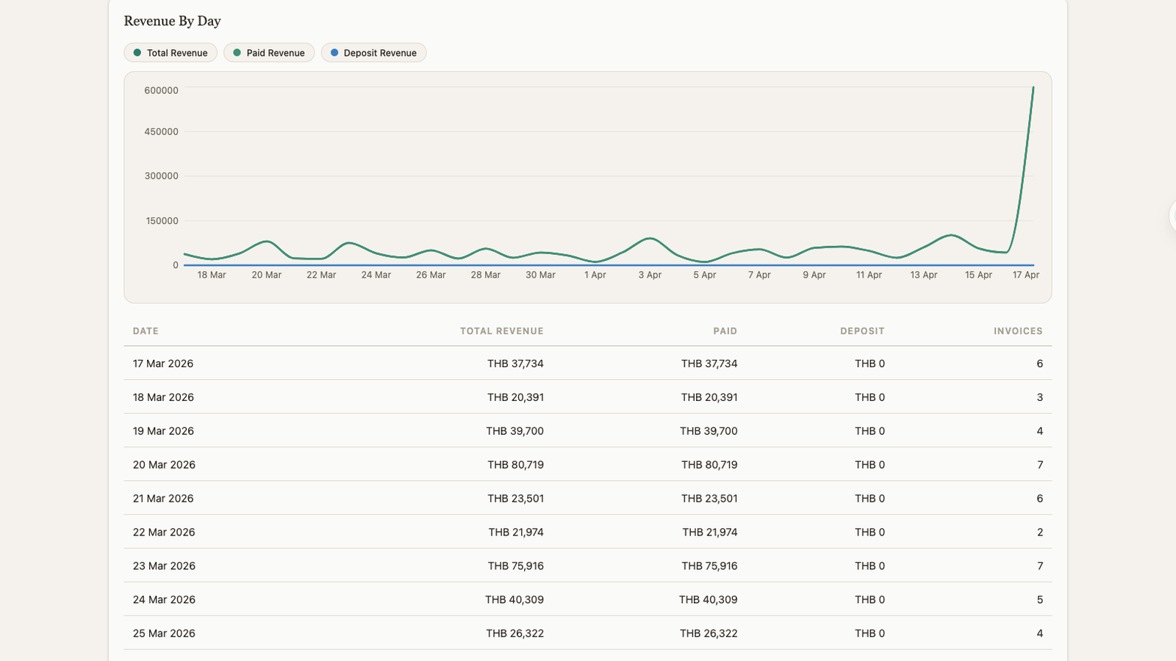Image resolution: width=1176 pixels, height=661 pixels.
Task: Click the Deposit Revenue blue color dot
Action: [334, 53]
